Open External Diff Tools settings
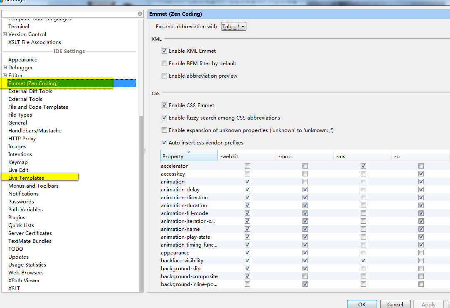450x308 pixels. pyautogui.click(x=30, y=91)
